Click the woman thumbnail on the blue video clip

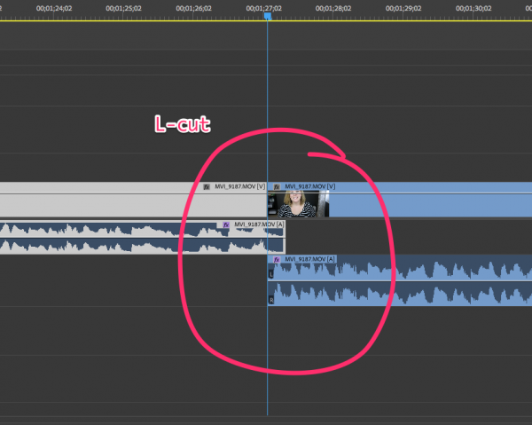tap(298, 204)
